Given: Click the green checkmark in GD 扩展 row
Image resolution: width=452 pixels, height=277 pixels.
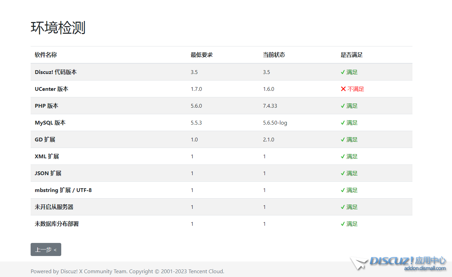Looking at the screenshot, I should click(343, 140).
